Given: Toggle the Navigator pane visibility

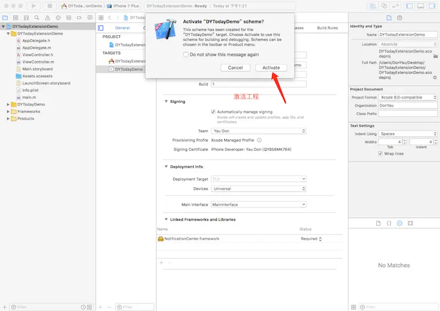Looking at the screenshot, I should (409, 6).
